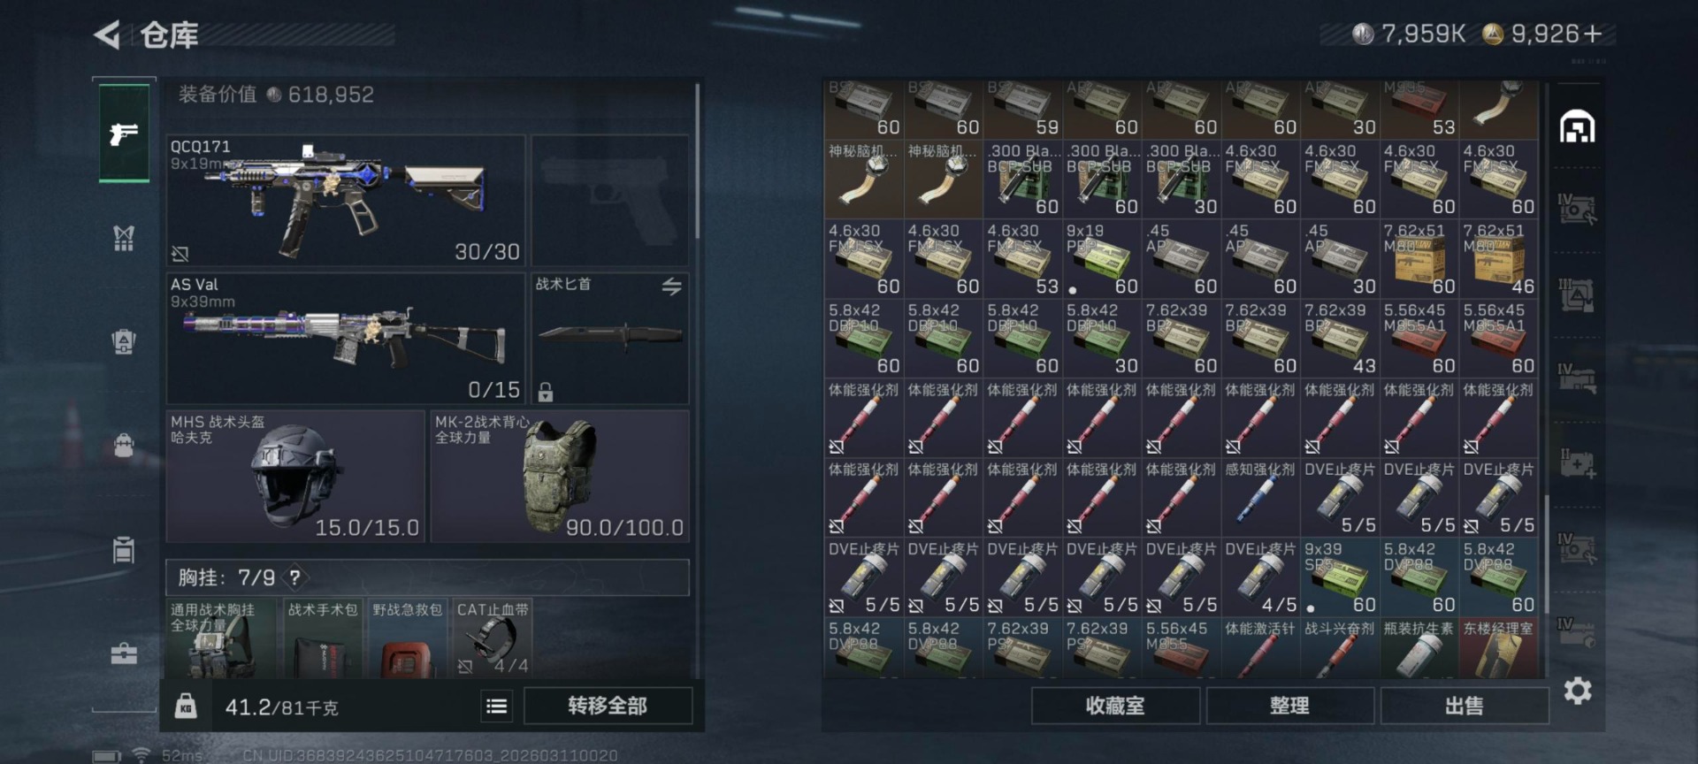This screenshot has width=1698, height=764.
Task: Expand the medical storage container with the plus sign
Action: (1577, 463)
